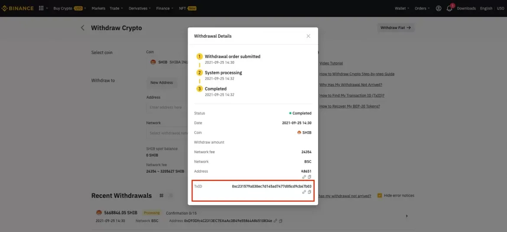The image size is (507, 232).
Task: Open Why Has My Withdrawal Not Arrived link
Action: pyautogui.click(x=351, y=85)
